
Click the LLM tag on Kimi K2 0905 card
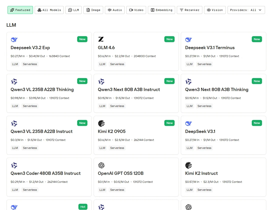pyautogui.click(x=102, y=148)
